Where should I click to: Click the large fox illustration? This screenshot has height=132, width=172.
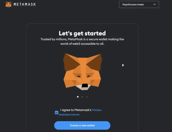[82, 72]
